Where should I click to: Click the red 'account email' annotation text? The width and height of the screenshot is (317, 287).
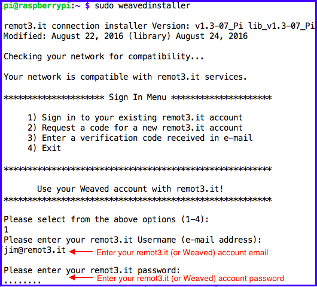[182, 253]
